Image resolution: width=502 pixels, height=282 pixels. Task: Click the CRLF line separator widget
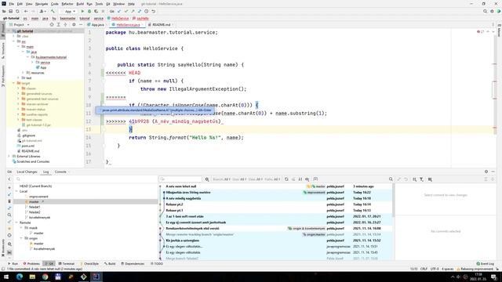[x=424, y=269]
